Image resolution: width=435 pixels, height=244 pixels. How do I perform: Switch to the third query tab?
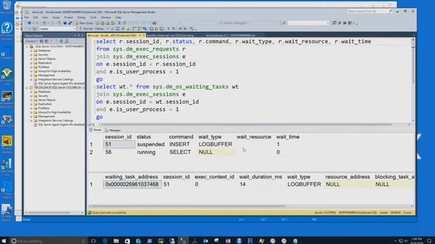tap(230, 35)
